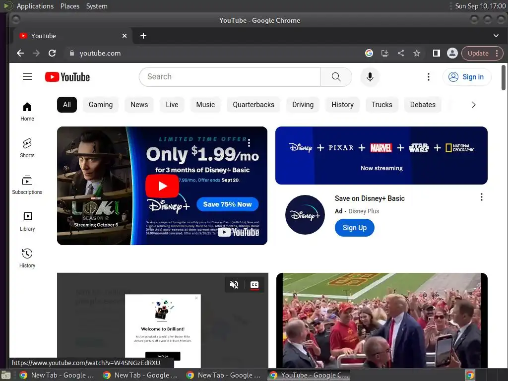The height and width of the screenshot is (381, 508).
Task: Open a new tab with plus button
Action: pos(143,36)
